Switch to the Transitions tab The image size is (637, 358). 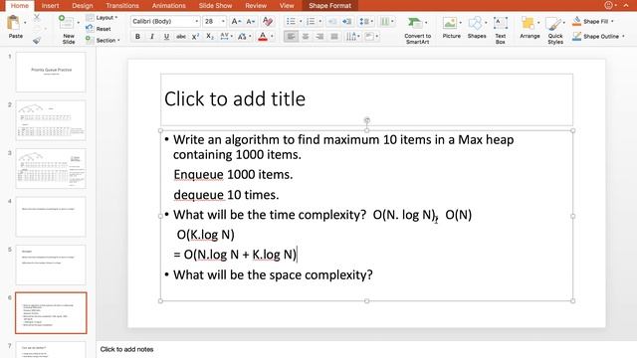[x=122, y=6]
